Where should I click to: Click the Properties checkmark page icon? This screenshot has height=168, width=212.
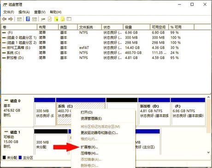click(50, 19)
